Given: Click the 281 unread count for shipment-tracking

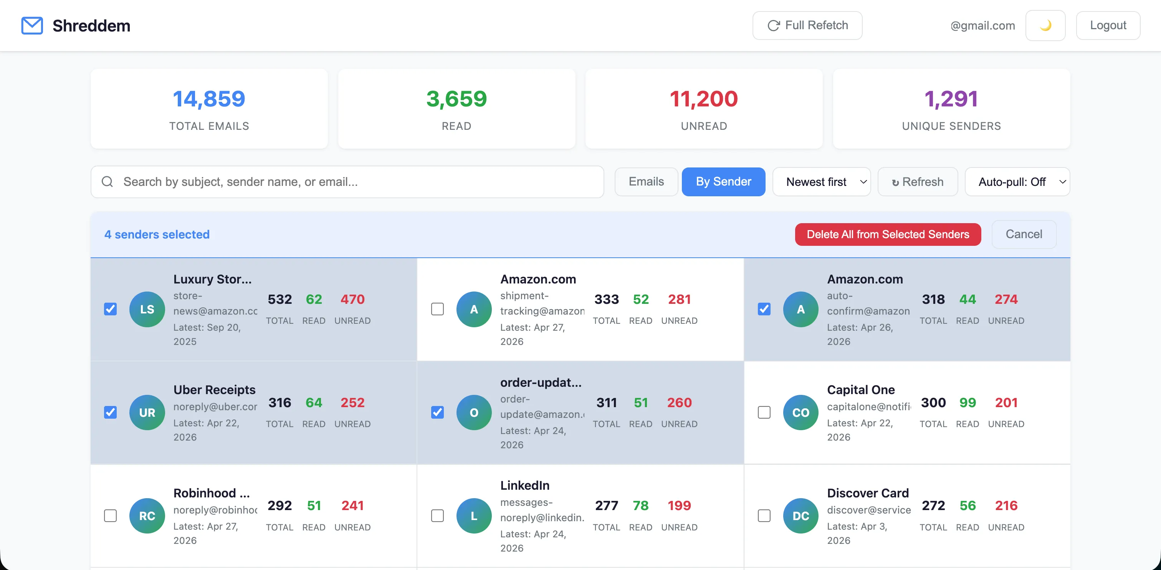Looking at the screenshot, I should point(679,300).
